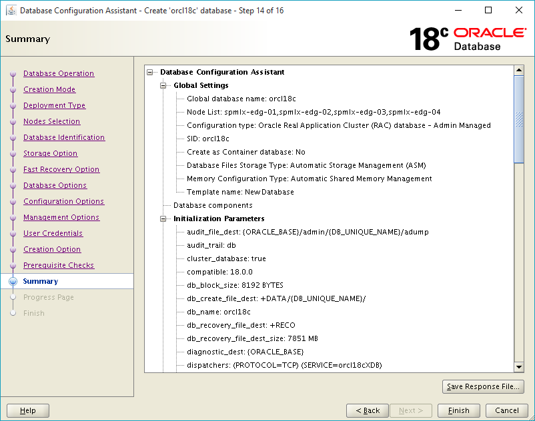This screenshot has height=421, width=535.
Task: Click the Global Settings heading label
Action: 201,85
